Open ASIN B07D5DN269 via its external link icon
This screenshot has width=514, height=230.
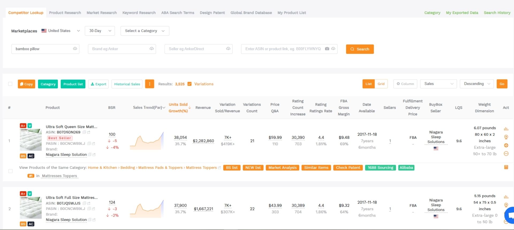[89, 132]
